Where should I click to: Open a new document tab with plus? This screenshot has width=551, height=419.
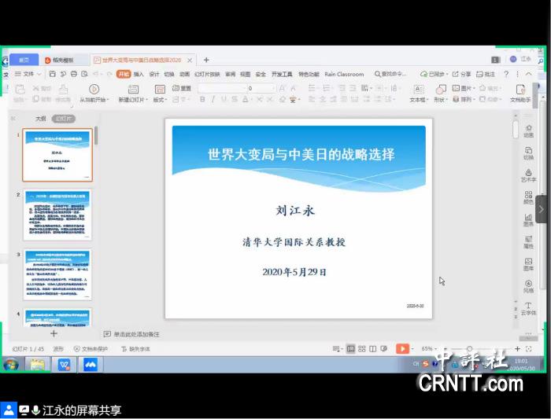[x=206, y=60]
